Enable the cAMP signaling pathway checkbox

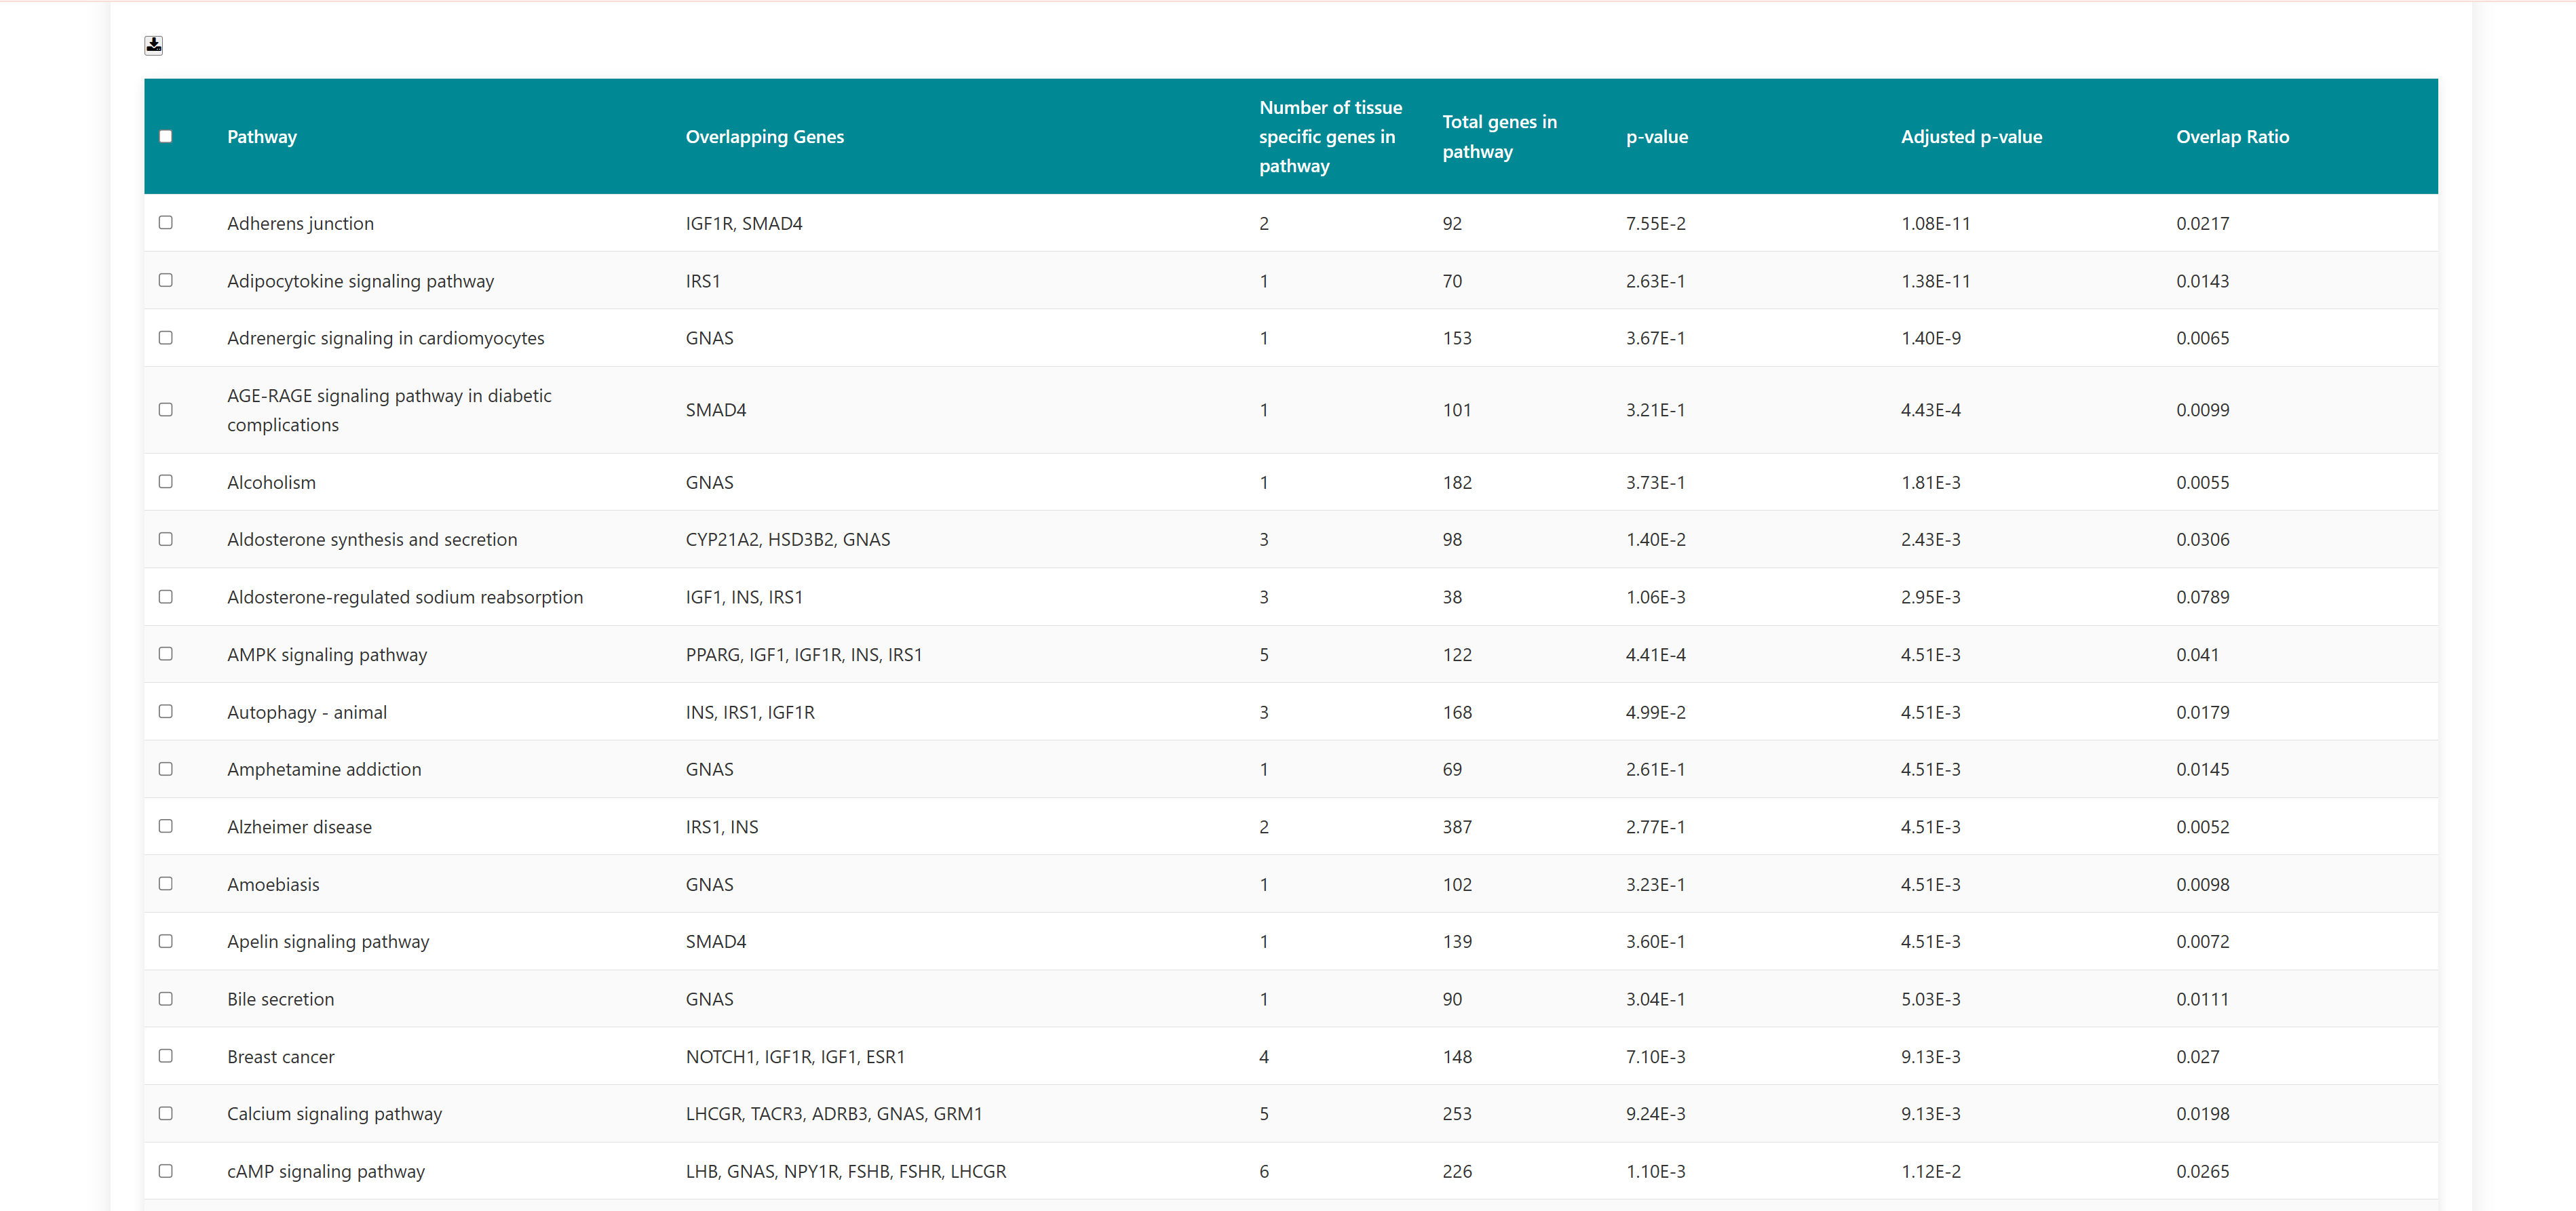[x=166, y=1171]
